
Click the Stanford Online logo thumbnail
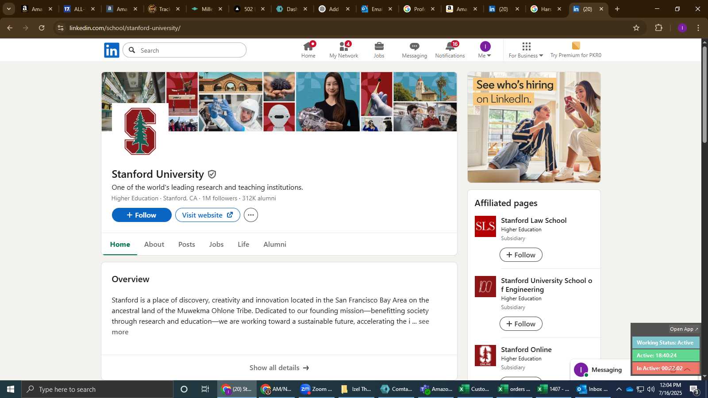click(485, 356)
